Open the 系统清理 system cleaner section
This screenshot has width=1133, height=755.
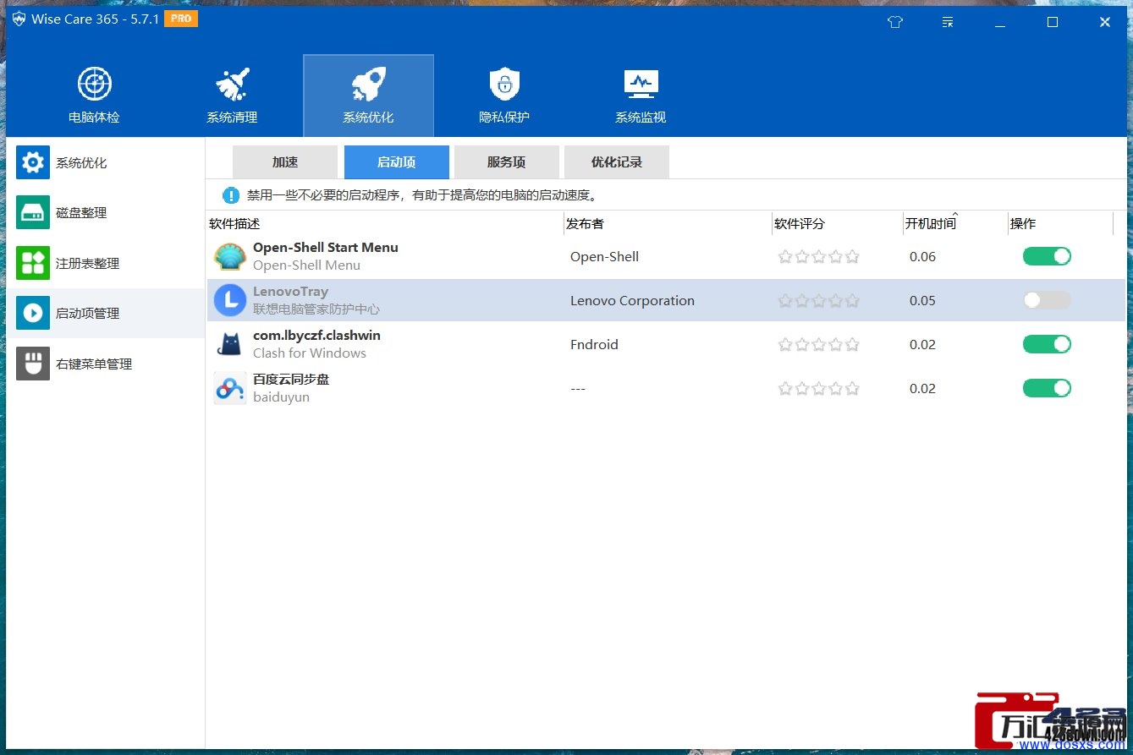tap(232, 96)
